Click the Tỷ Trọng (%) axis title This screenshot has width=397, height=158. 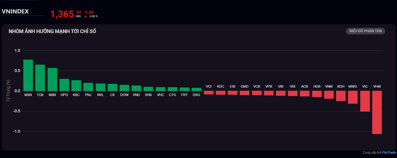click(x=8, y=91)
